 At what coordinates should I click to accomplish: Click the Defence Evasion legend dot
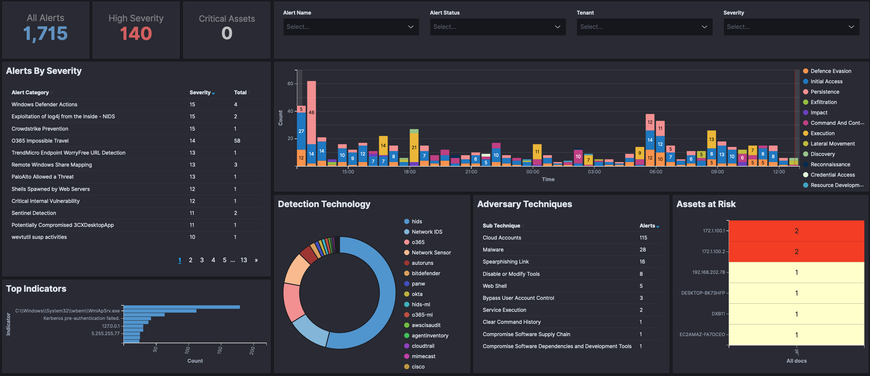(x=805, y=71)
